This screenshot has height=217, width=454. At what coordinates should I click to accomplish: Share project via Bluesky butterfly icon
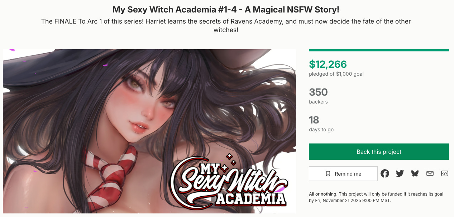415,174
